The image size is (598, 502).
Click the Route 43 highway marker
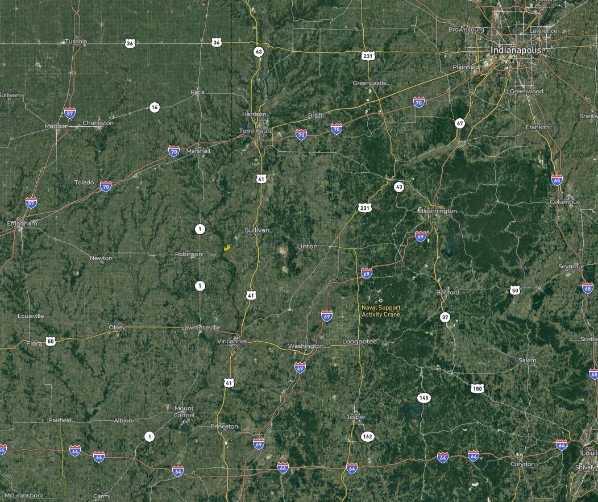coord(399,187)
